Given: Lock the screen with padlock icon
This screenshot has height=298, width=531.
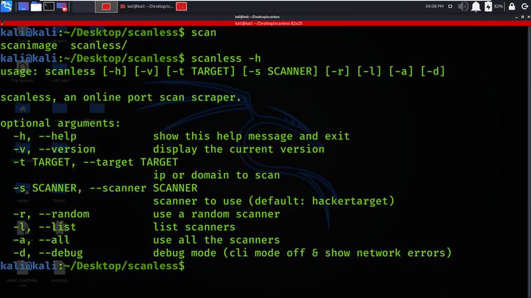Looking at the screenshot, I should [x=512, y=6].
